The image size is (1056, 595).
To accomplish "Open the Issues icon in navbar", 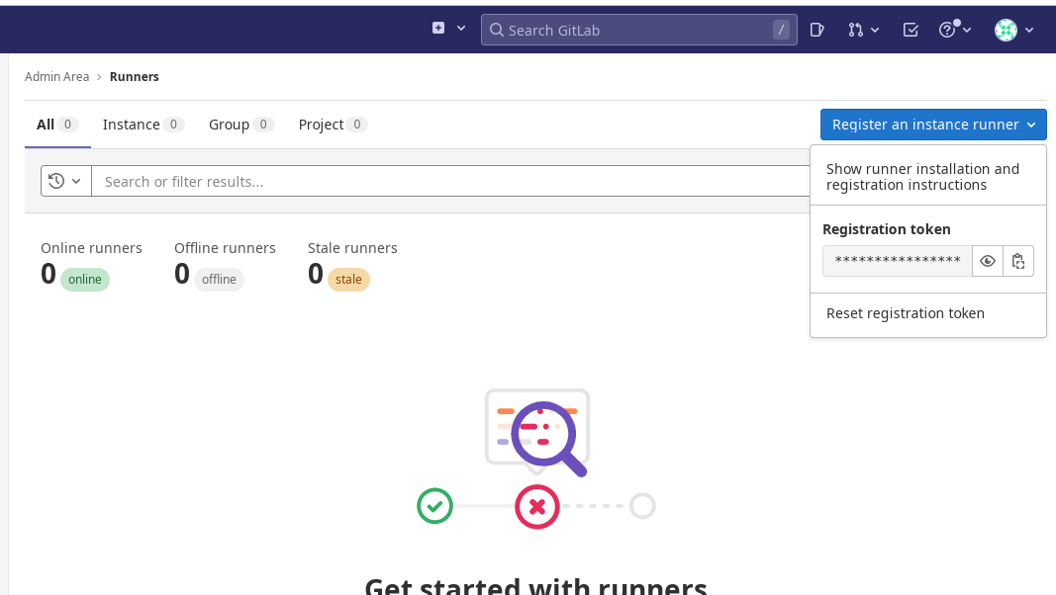I will (x=816, y=30).
